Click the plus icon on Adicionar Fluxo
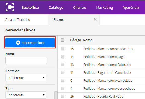This screenshot has height=99, width=145. pos(18,43)
